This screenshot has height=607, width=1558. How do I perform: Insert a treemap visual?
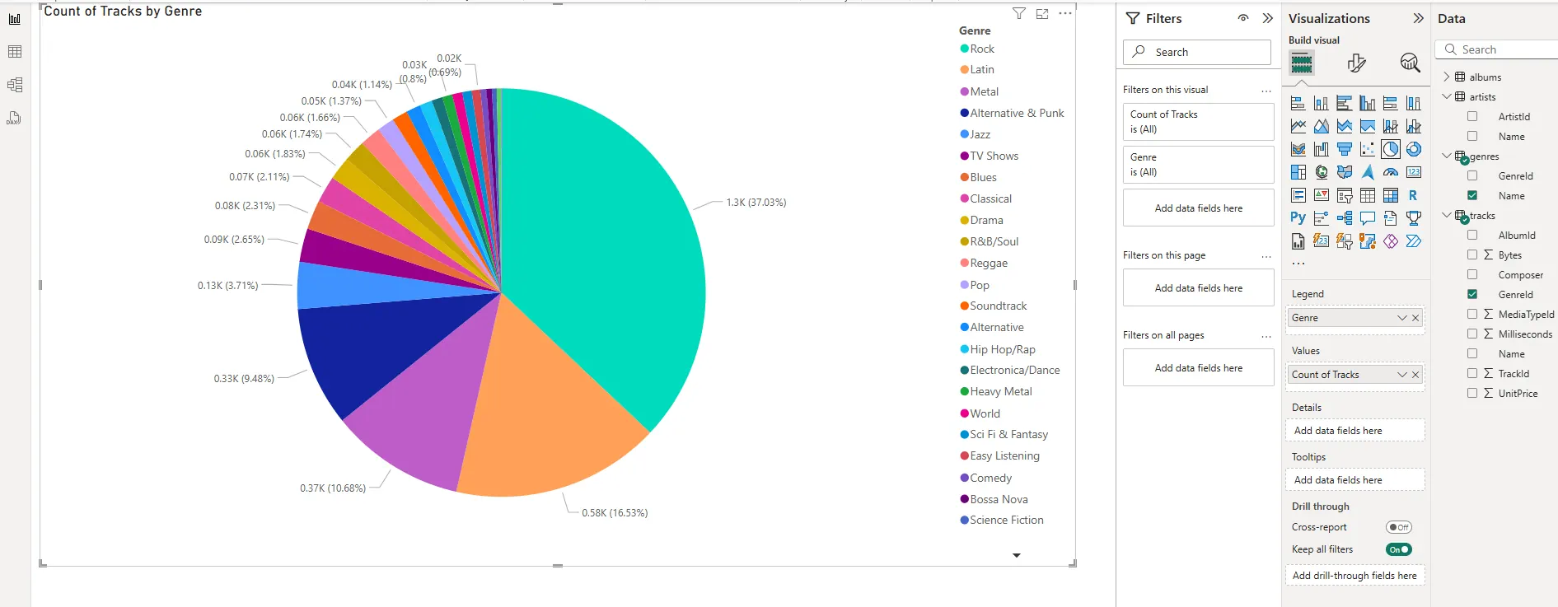click(1298, 172)
